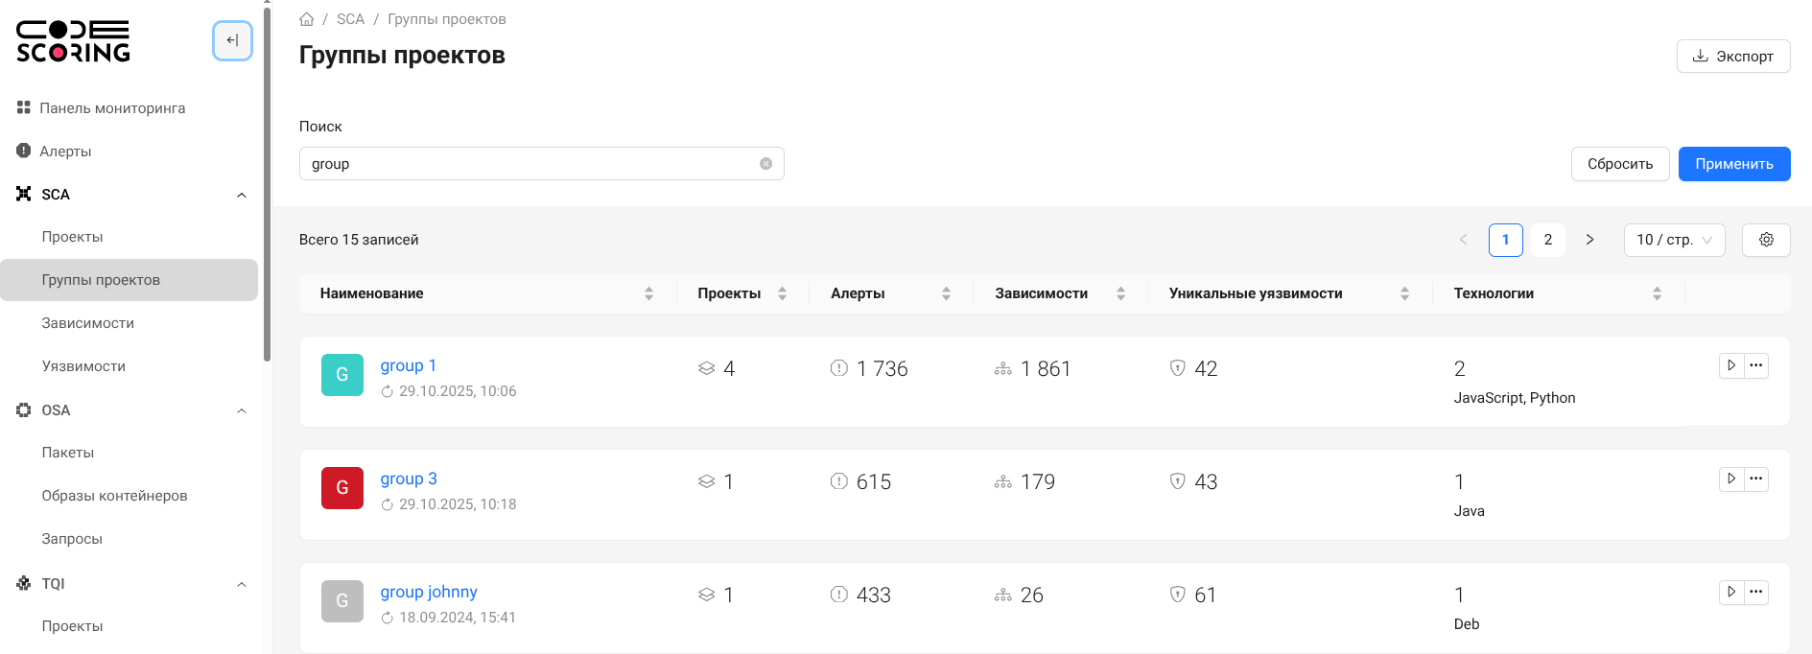The height and width of the screenshot is (654, 1812).
Task: Sort by Алерты column
Action: tap(946, 293)
